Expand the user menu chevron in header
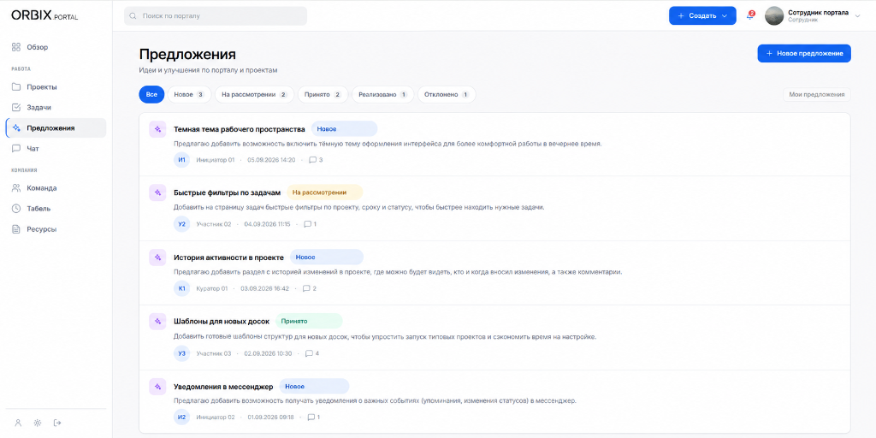Image resolution: width=876 pixels, height=438 pixels. (858, 15)
